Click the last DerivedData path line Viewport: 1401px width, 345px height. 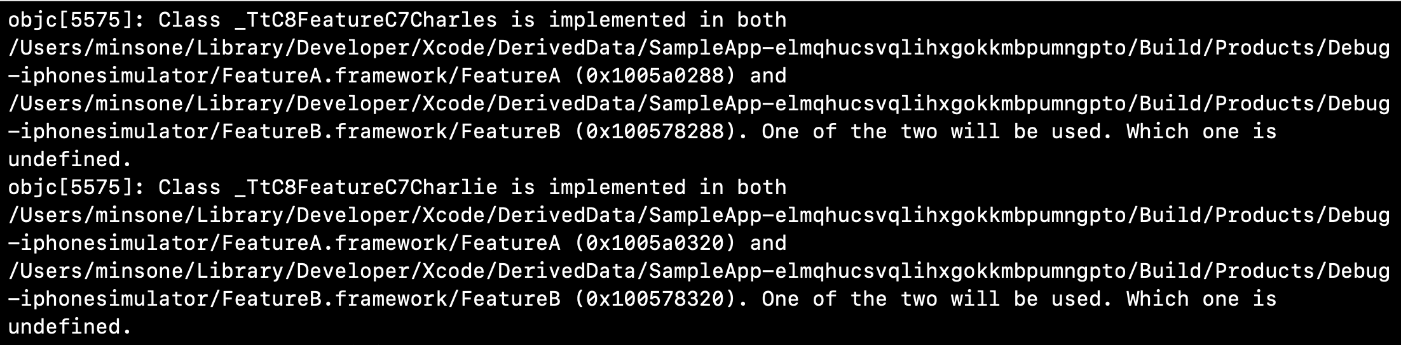coord(699,272)
